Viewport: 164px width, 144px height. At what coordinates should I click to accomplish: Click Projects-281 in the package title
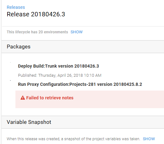(82, 84)
